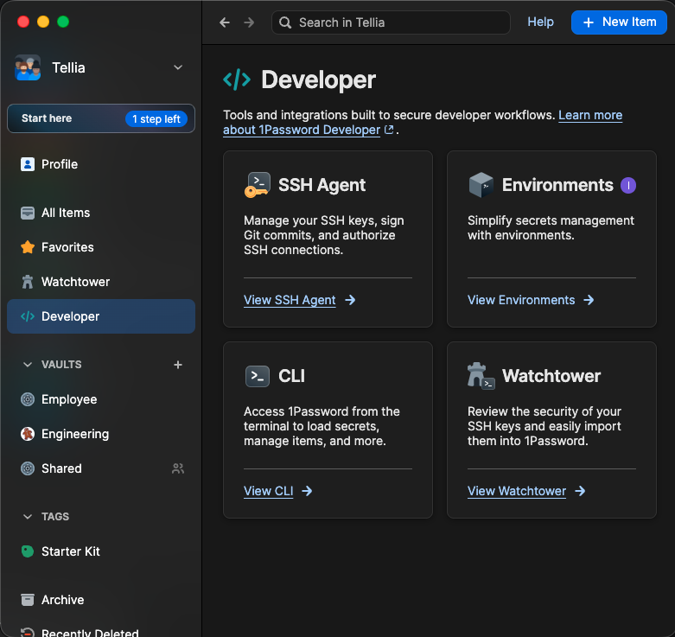675x637 pixels.
Task: Open the View SSH Agent link
Action: (x=290, y=300)
